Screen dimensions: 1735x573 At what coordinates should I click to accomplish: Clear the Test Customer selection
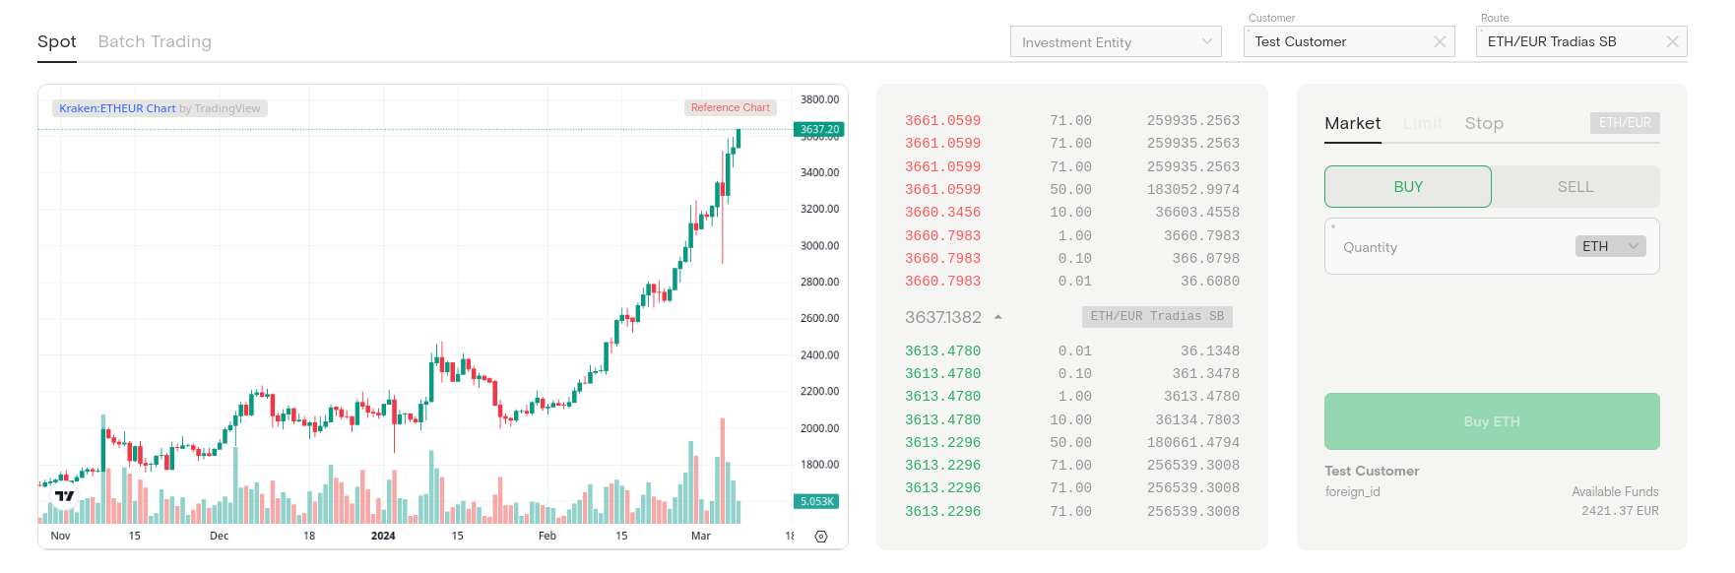(1440, 41)
